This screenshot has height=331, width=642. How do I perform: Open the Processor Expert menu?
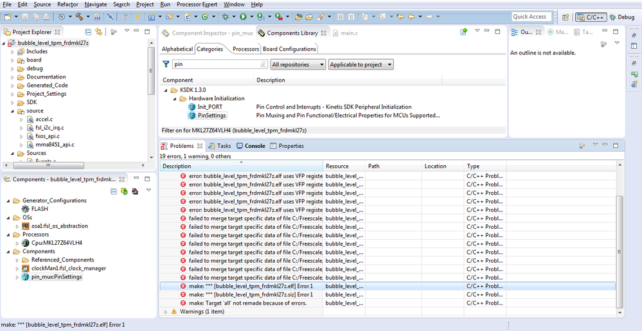tap(197, 4)
